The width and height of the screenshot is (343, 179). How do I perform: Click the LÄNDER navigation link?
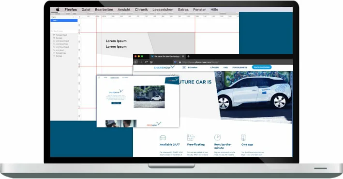pyautogui.click(x=214, y=68)
